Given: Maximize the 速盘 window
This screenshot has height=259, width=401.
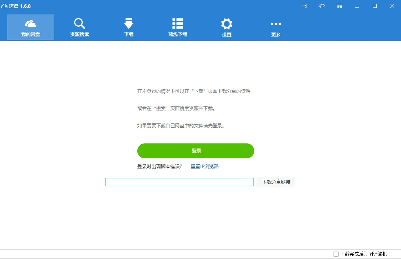Looking at the screenshot, I should point(375,6).
